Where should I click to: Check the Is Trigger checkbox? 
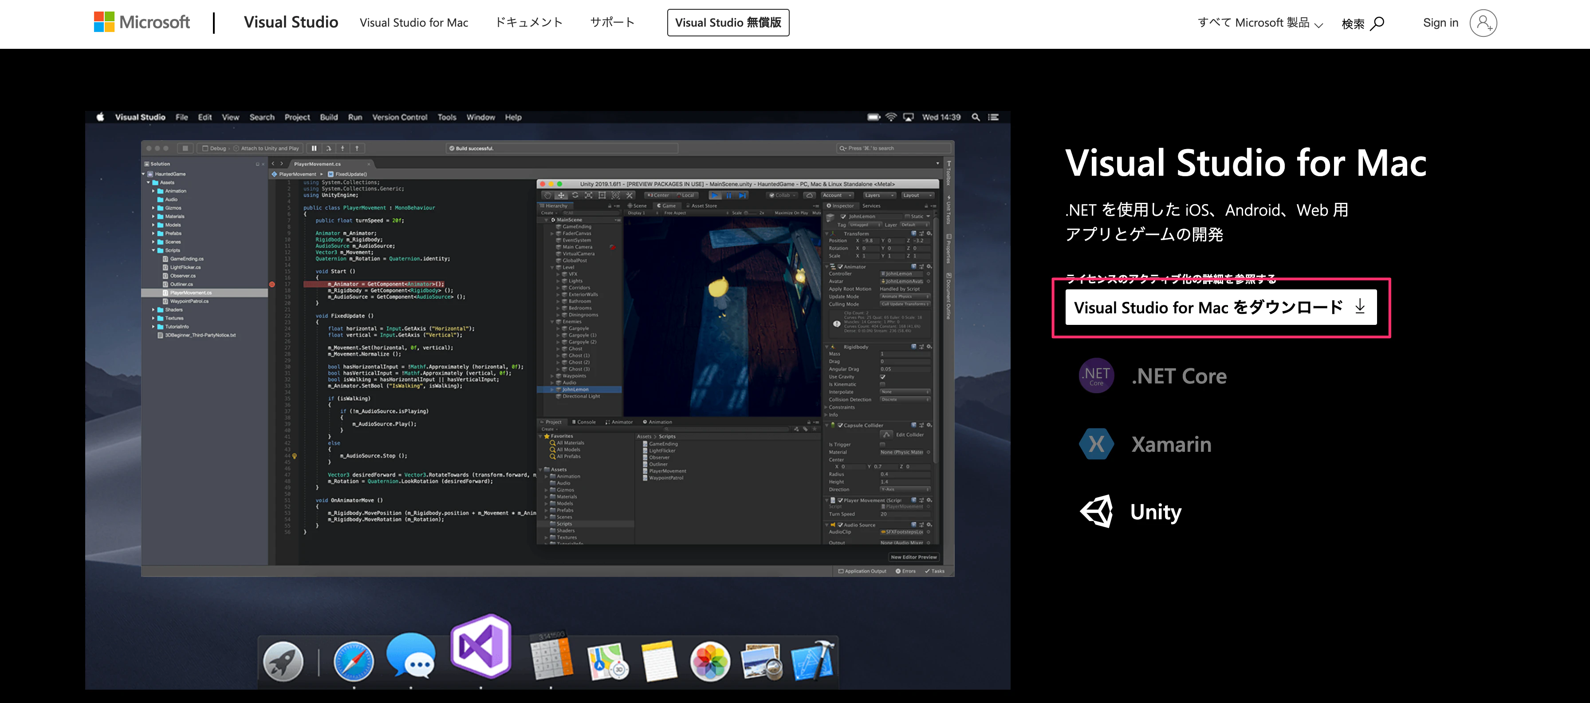[883, 444]
